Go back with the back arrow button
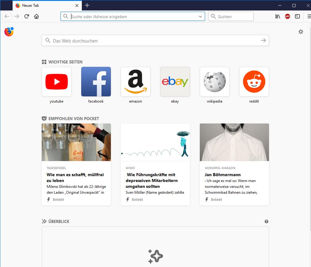The height and width of the screenshot is (267, 311). (x=7, y=16)
